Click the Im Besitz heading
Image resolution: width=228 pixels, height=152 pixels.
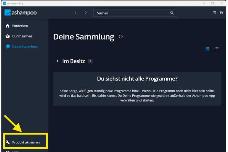click(73, 61)
